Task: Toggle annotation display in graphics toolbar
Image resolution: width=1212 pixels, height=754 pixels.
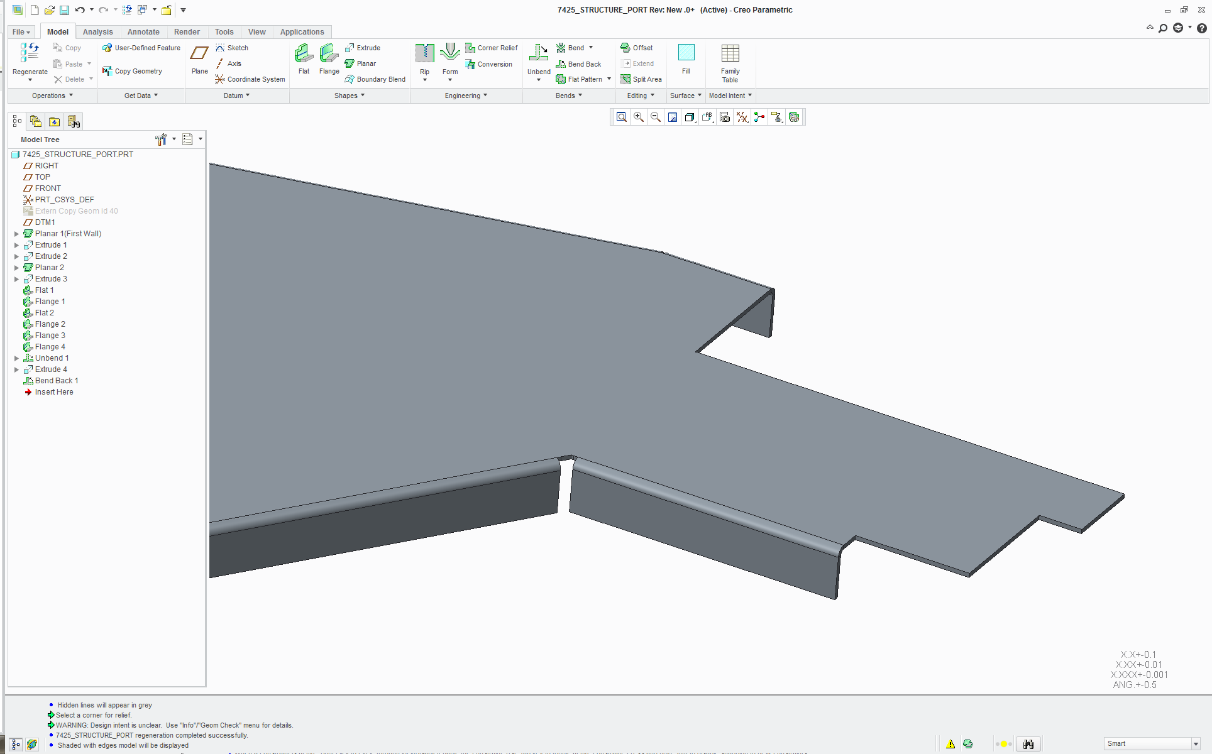Action: pyautogui.click(x=777, y=117)
